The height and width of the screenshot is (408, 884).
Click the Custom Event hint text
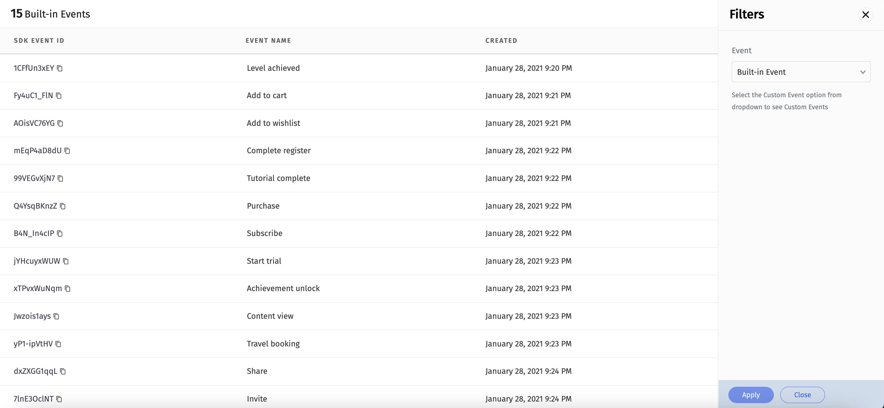(x=786, y=101)
